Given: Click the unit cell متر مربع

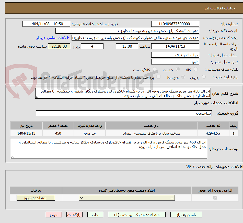Looking at the screenshot, I should coord(90,133).
